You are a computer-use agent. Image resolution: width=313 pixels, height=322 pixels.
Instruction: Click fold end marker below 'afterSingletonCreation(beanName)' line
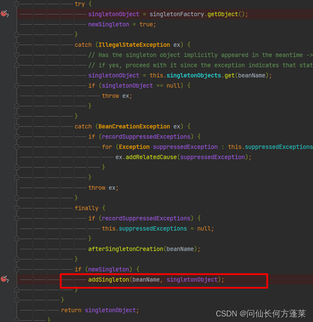coord(17,259)
